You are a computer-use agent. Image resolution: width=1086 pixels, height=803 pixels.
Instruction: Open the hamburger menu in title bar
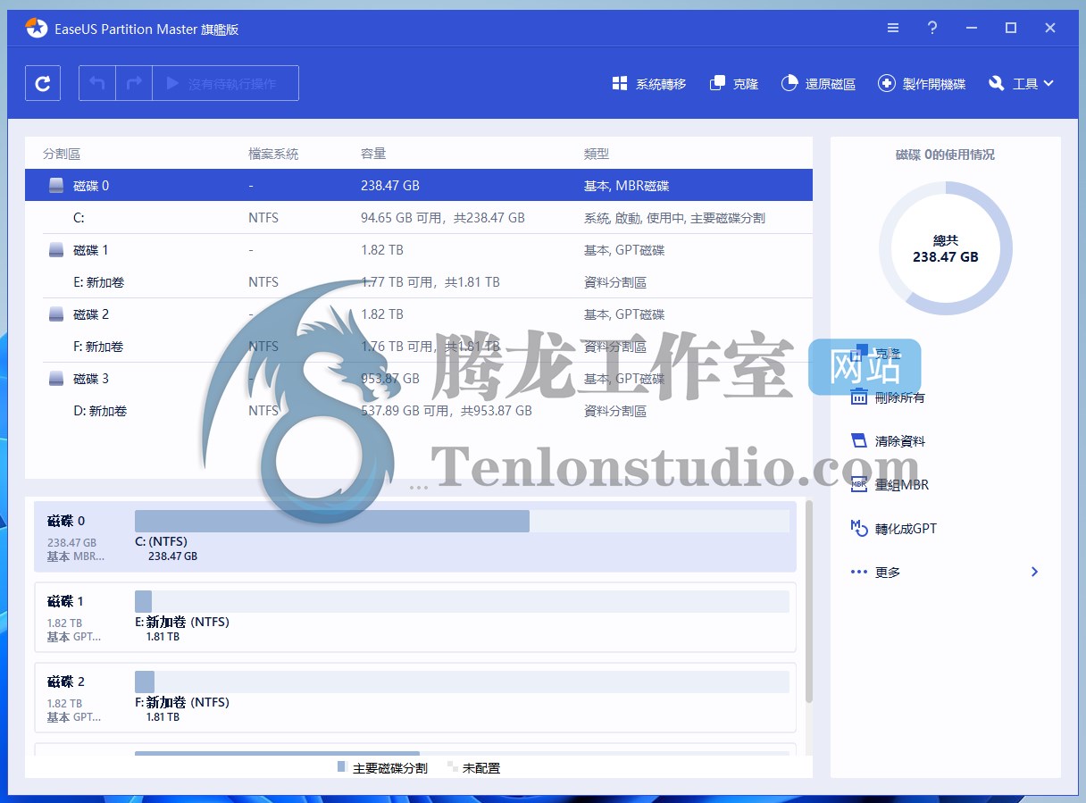[893, 29]
